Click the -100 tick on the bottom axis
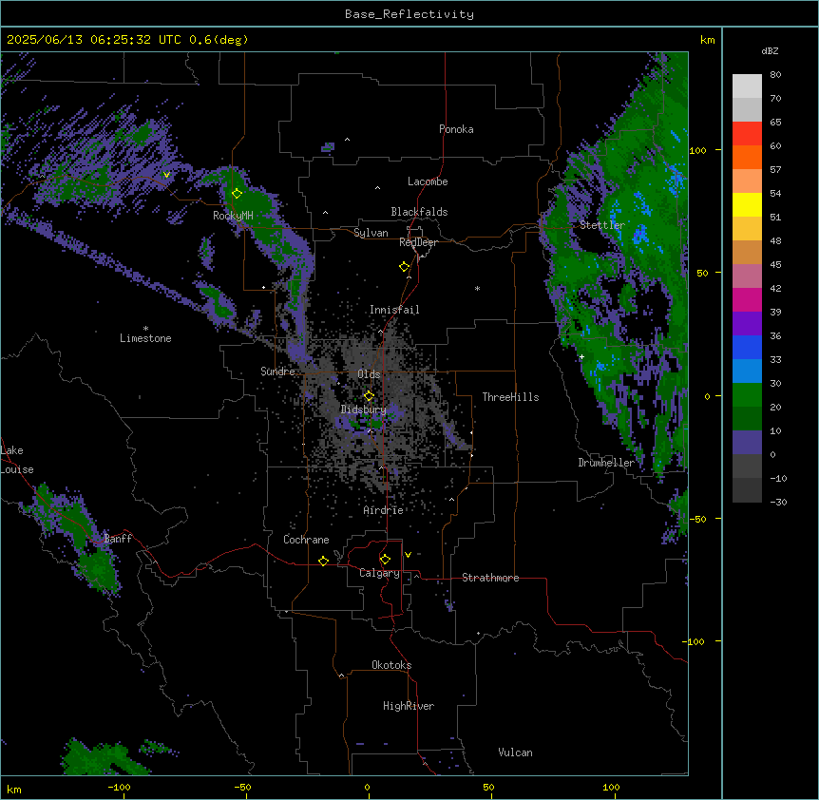This screenshot has width=819, height=800. [x=120, y=787]
